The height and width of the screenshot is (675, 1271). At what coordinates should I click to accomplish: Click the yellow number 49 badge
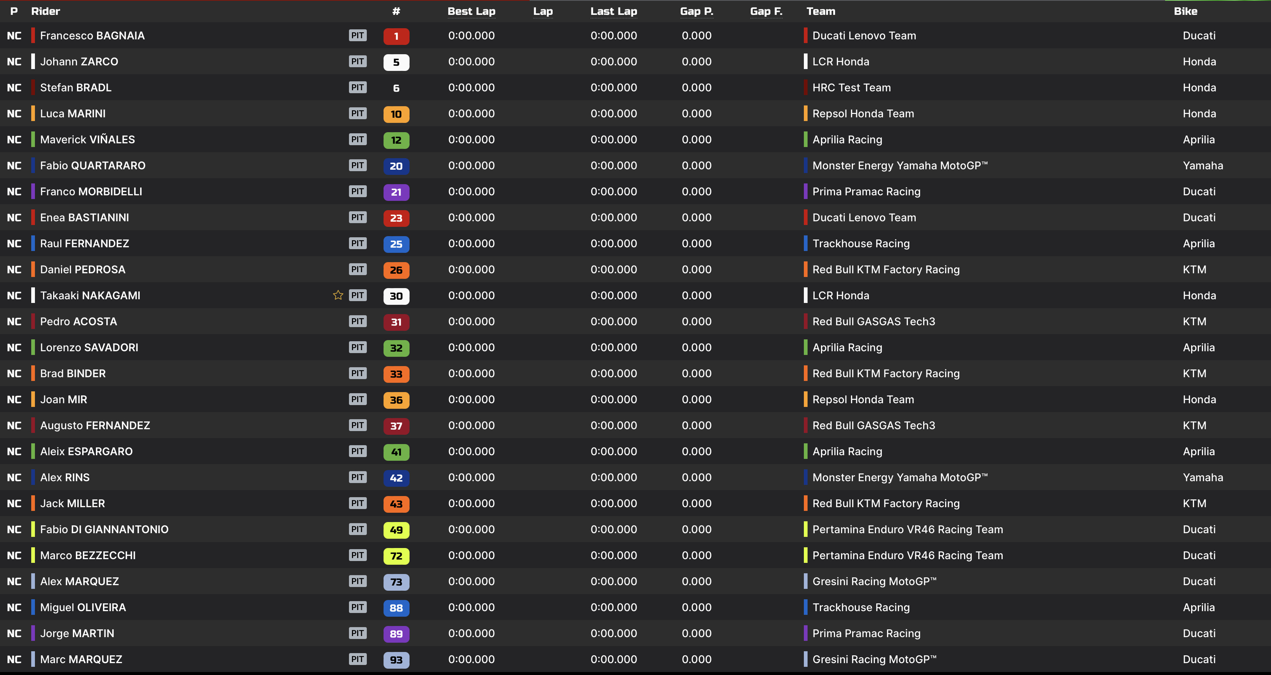[396, 530]
